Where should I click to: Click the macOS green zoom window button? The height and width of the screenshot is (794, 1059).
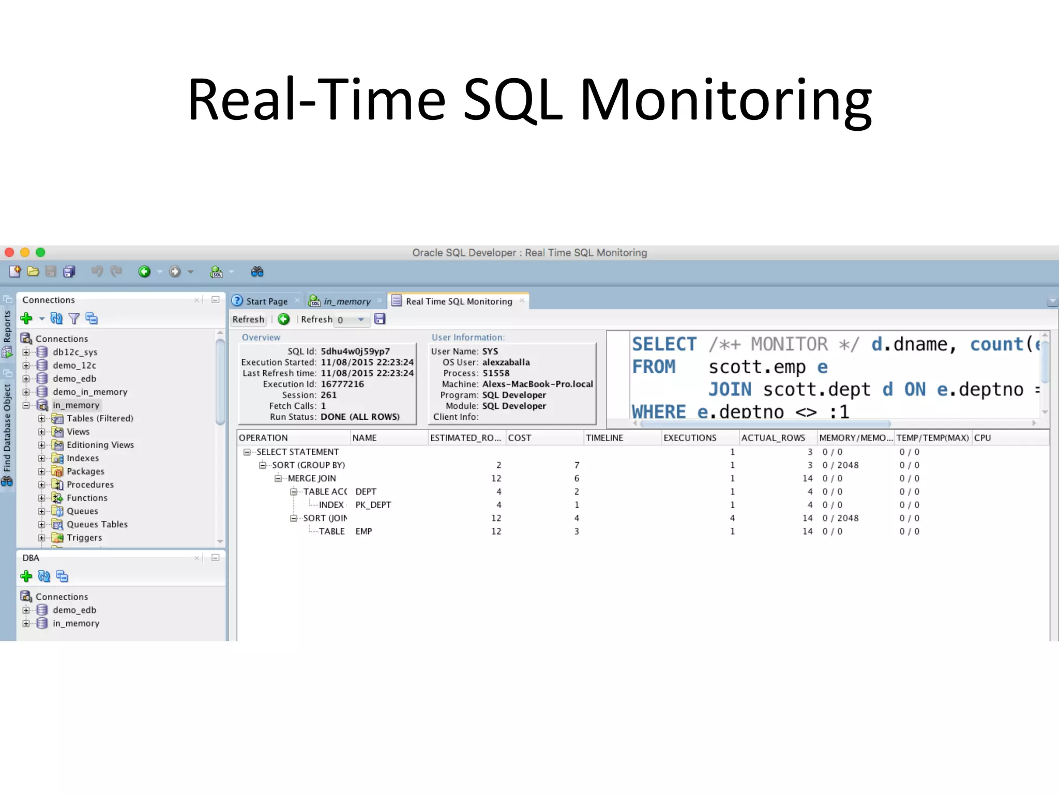click(x=40, y=252)
